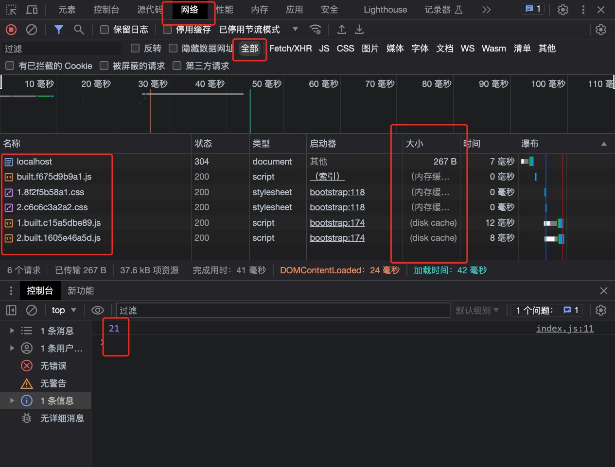Open console settings gear

click(x=601, y=310)
